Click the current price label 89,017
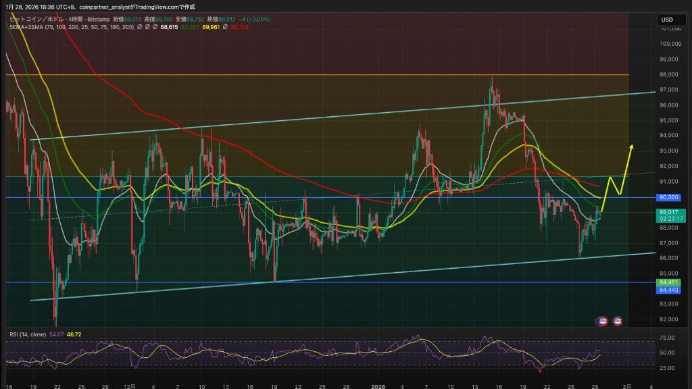This screenshot has height=389, width=692. coord(668,212)
